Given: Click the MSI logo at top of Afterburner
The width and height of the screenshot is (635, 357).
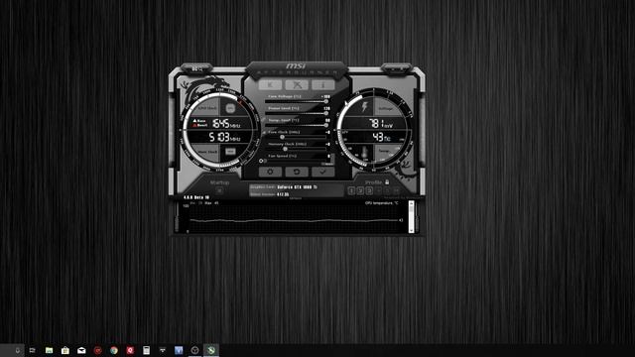Looking at the screenshot, I should pos(296,66).
